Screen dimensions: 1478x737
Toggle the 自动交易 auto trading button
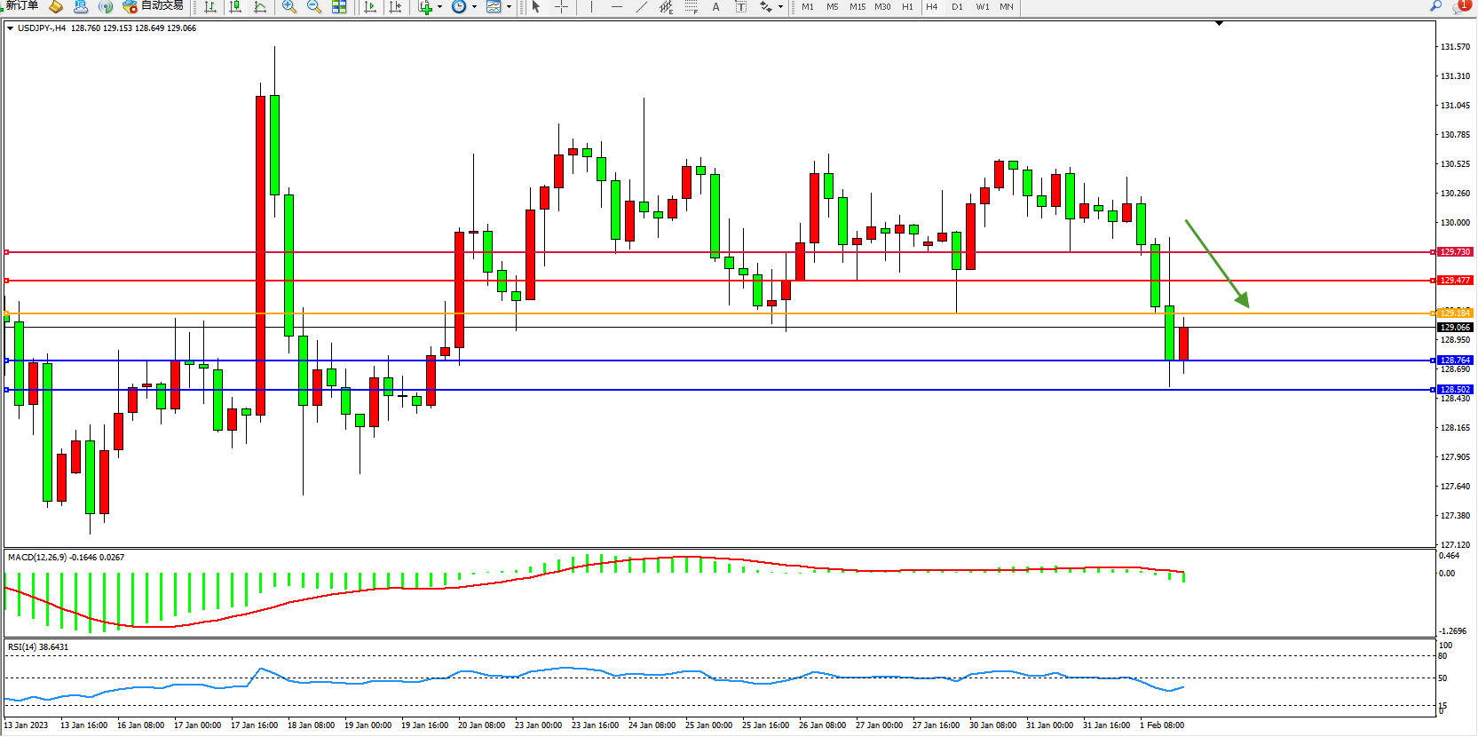tap(154, 6)
